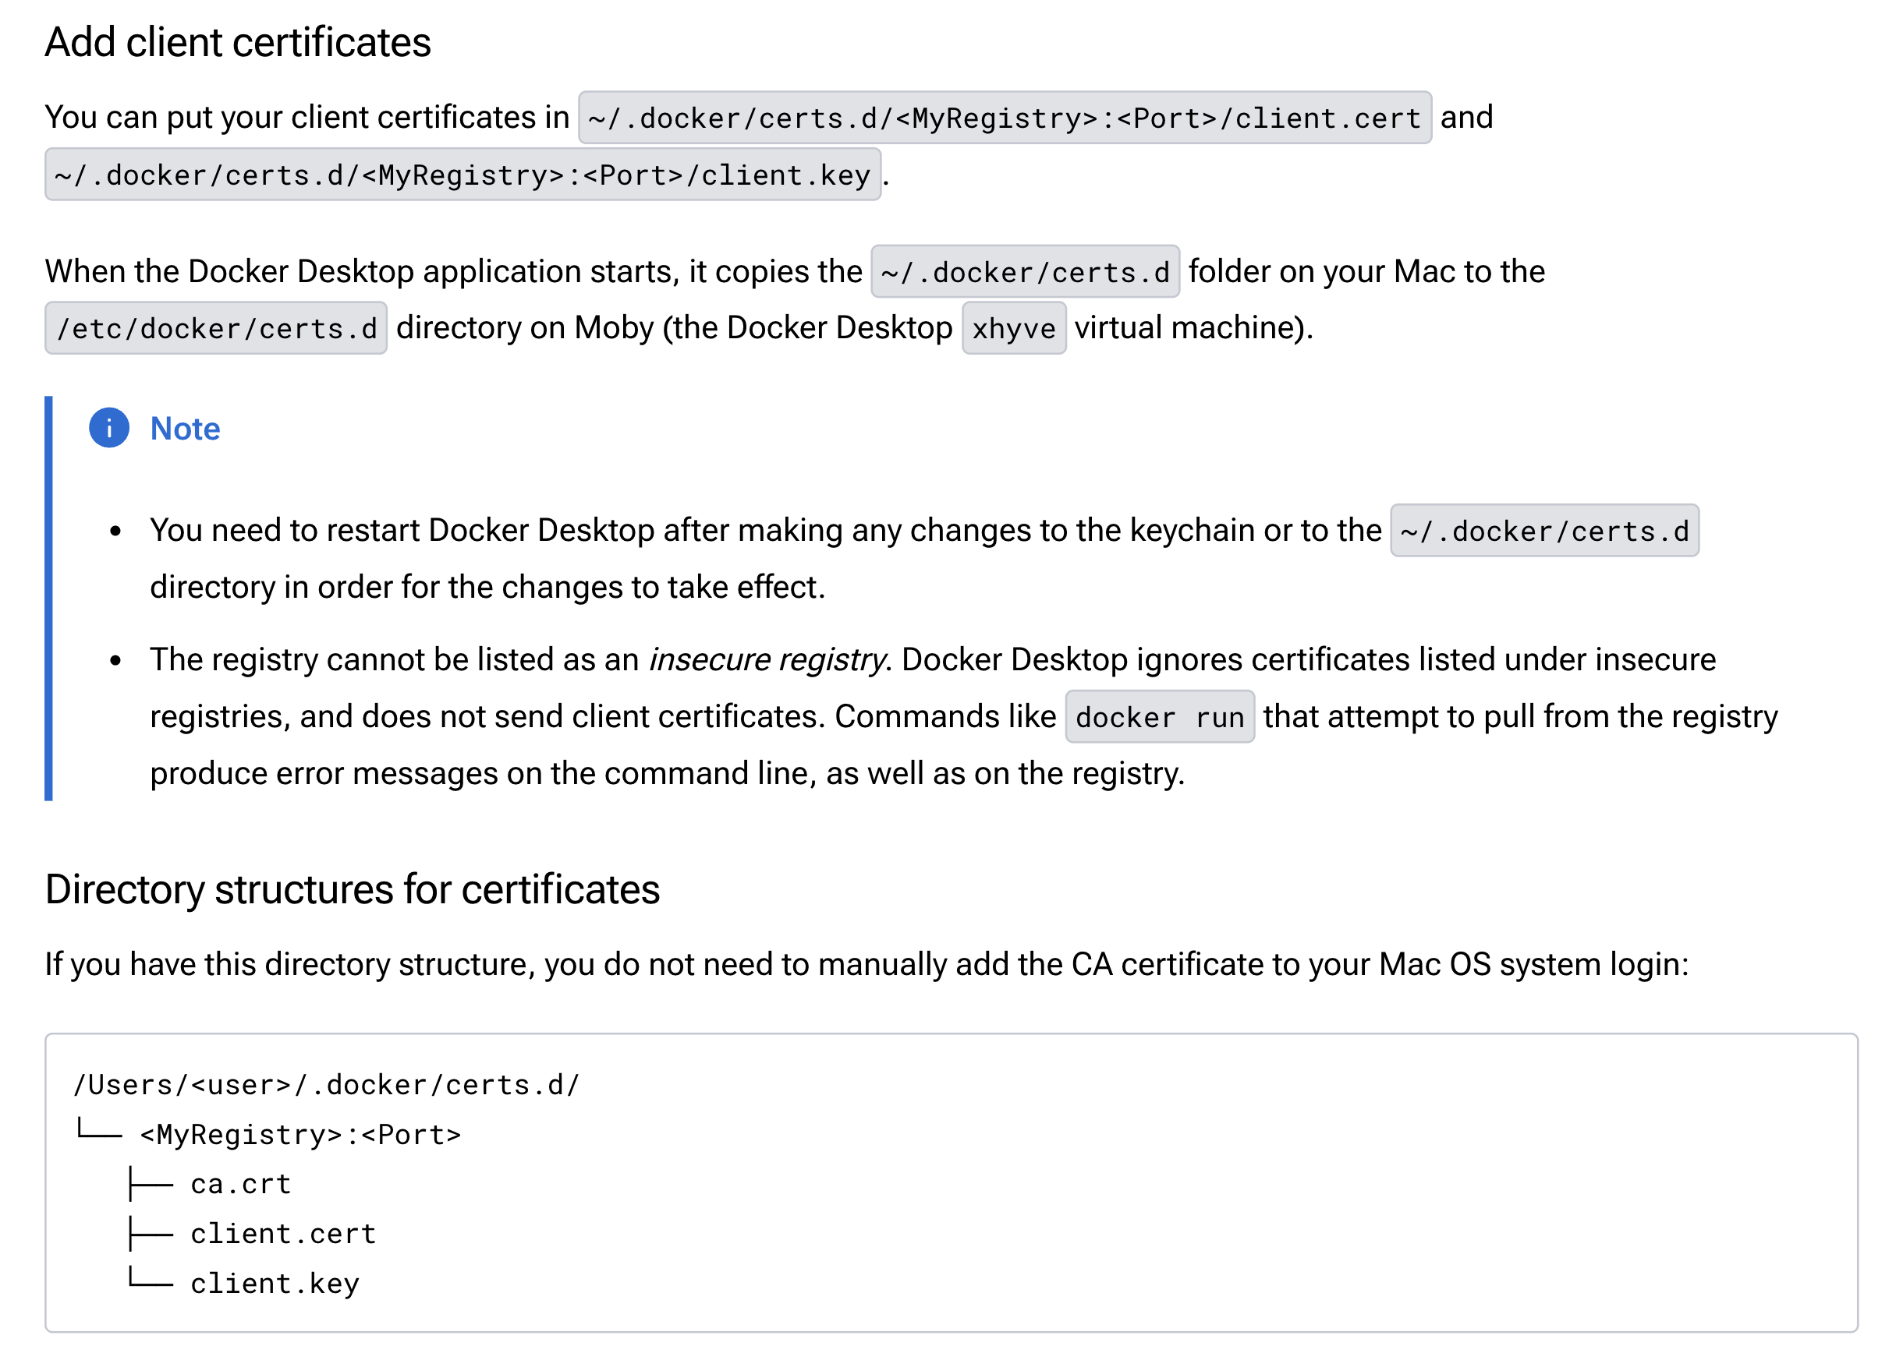Viewport: 1889px width, 1353px height.
Task: Click the ~/.docker/certs.d code before 'folder on your Mac'
Action: coord(1025,272)
